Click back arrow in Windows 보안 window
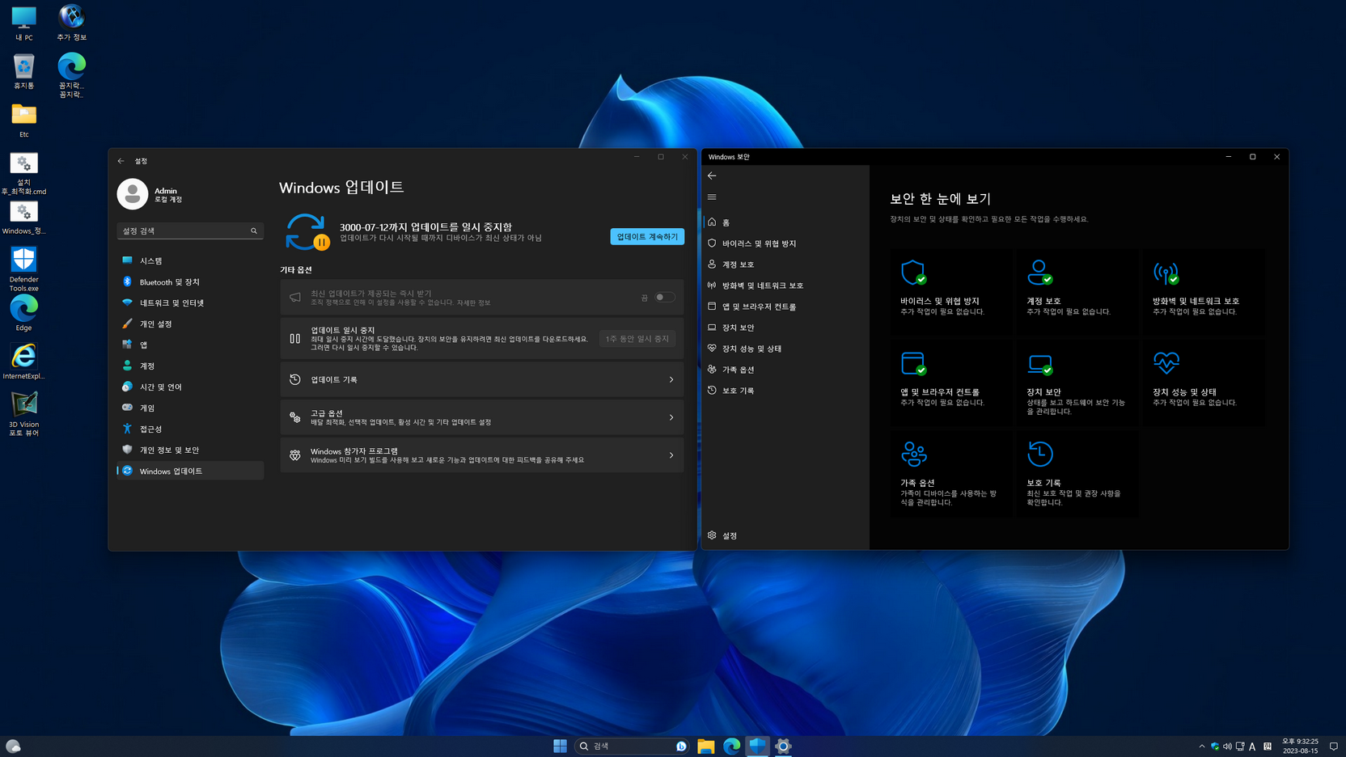The image size is (1346, 757). click(x=712, y=176)
